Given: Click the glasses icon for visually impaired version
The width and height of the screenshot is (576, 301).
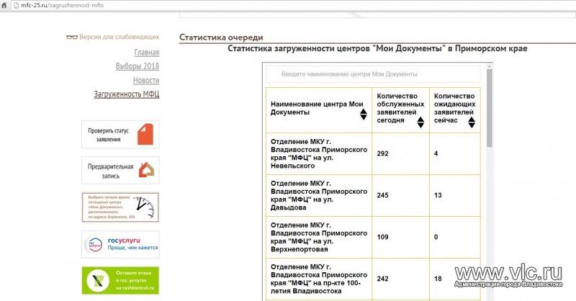Looking at the screenshot, I should (x=71, y=37).
